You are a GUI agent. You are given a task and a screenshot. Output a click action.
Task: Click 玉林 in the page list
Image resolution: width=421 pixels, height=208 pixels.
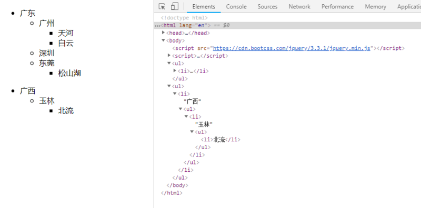click(x=47, y=101)
